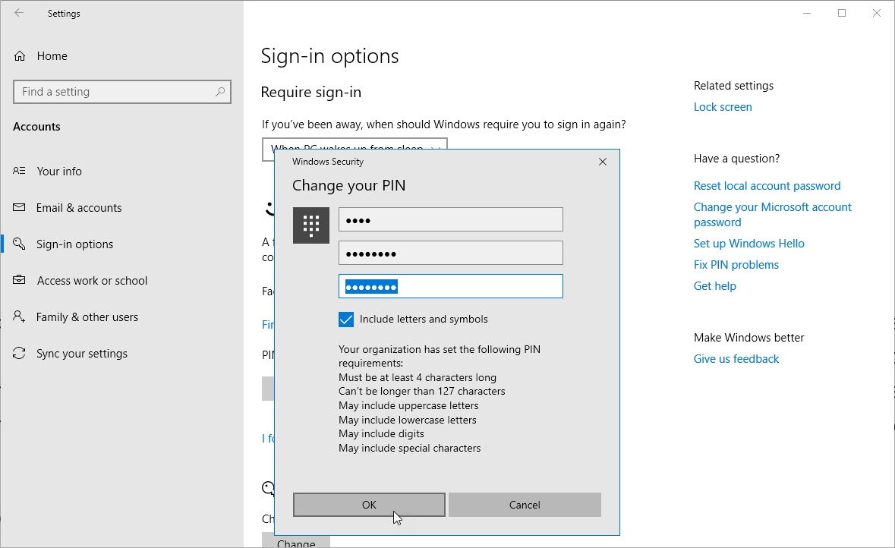Open the Lock screen settings link
895x548 pixels.
[x=723, y=106]
